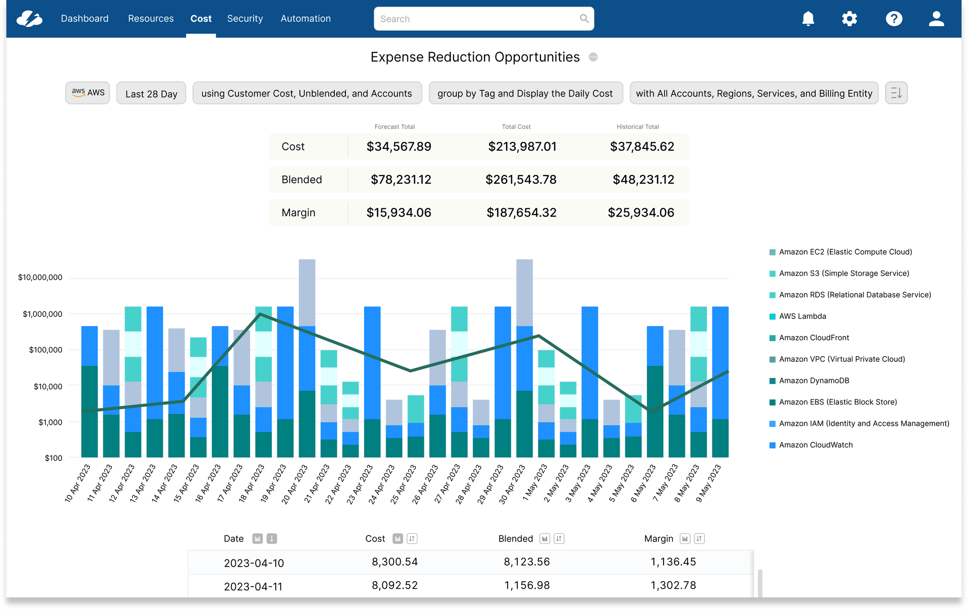968x610 pixels.
Task: Open the Last 28 Day time range selector
Action: [151, 93]
